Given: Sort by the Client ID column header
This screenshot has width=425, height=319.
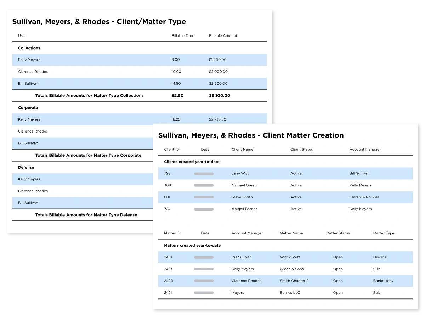Looking at the screenshot, I should point(171,149).
